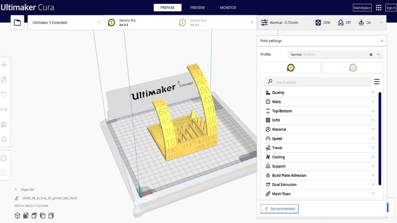This screenshot has width=397, height=223.
Task: Switch to the Preview tab
Action: tap(197, 7)
